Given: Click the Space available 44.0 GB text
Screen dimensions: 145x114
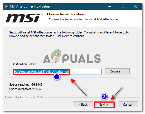Looking at the screenshot, I should click(26, 89).
